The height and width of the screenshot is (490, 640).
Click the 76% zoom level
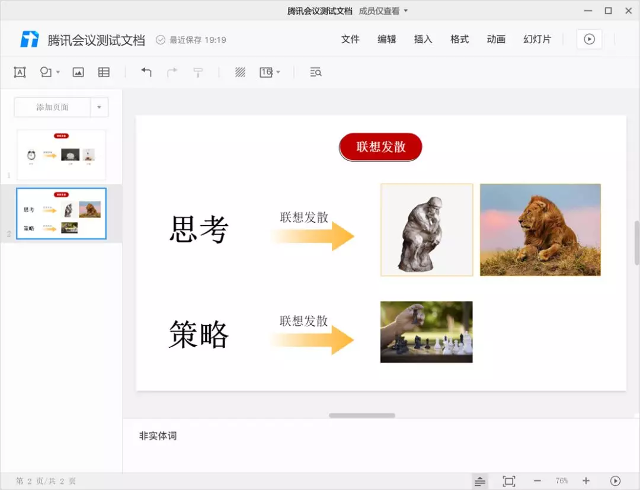click(562, 481)
